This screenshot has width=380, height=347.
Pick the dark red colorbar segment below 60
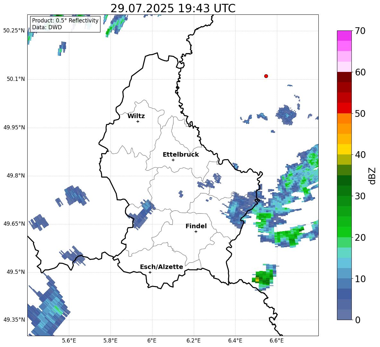(x=344, y=77)
